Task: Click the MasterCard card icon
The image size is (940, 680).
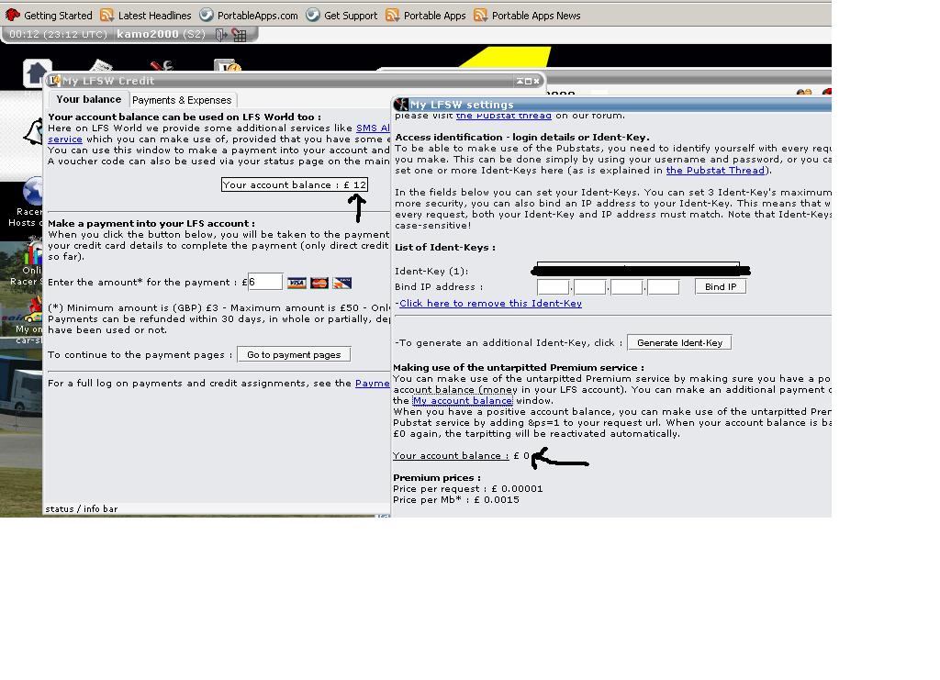Action: point(319,283)
